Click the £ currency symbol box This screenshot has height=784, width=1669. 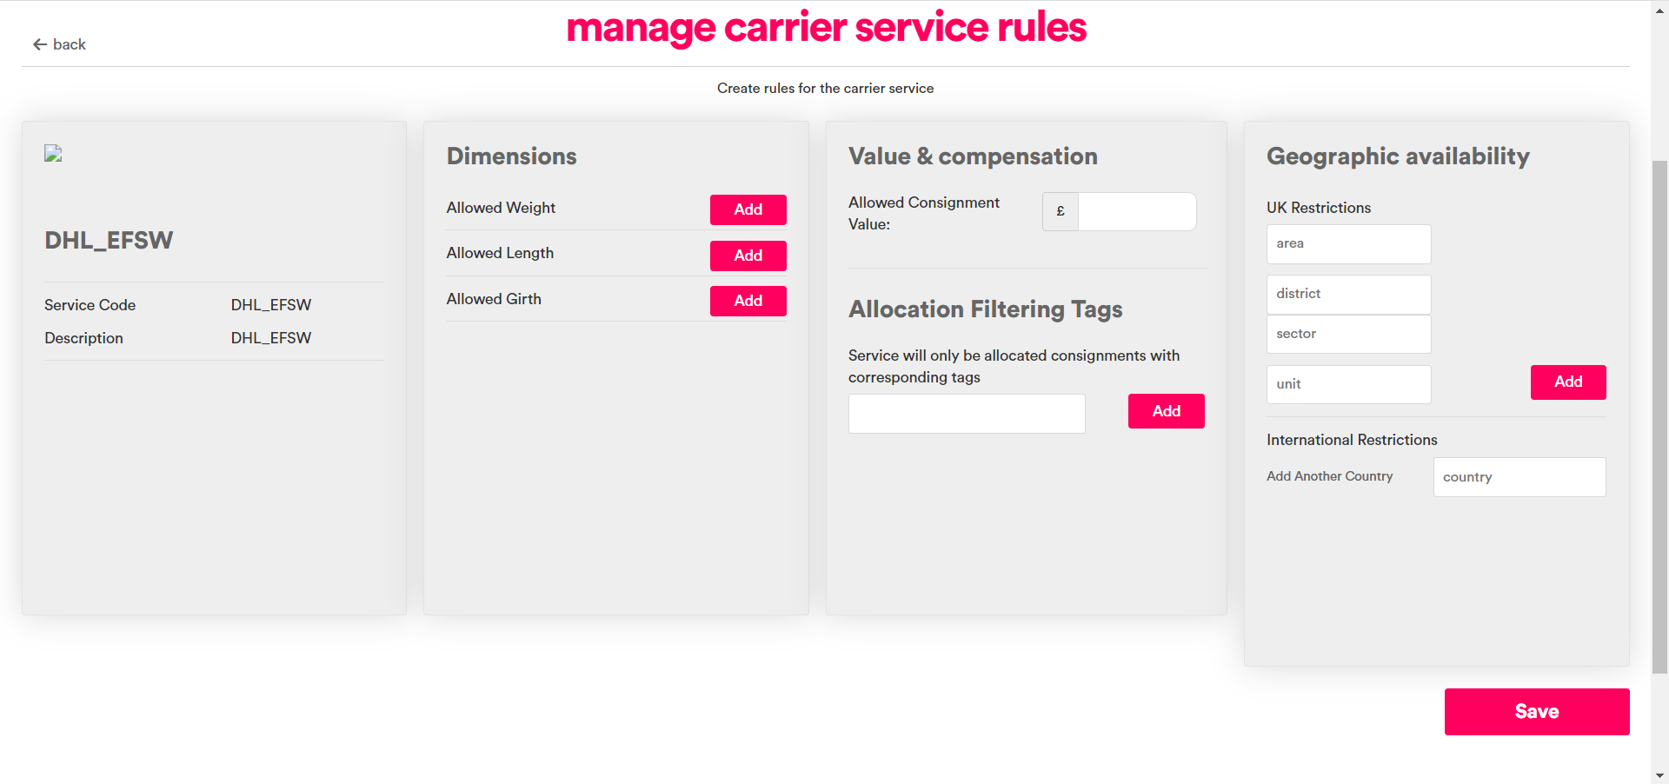(1060, 211)
